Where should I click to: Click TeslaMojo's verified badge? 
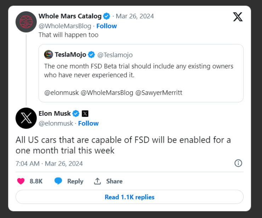[91, 54]
